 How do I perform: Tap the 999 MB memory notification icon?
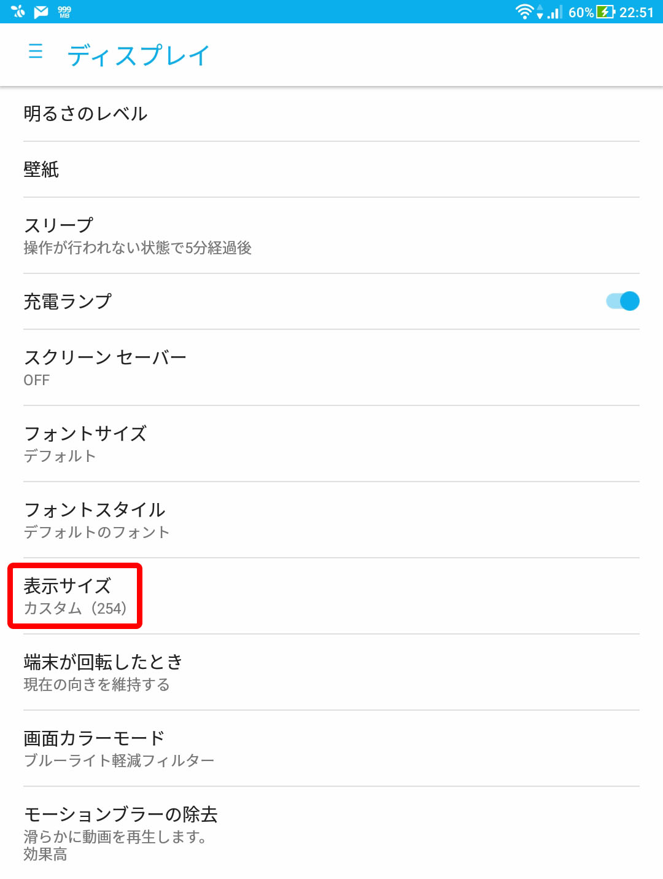click(x=64, y=12)
